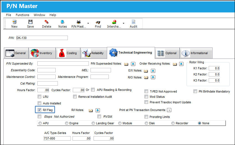Click P/N Superseded Notes blue note button
This screenshot has width=235, height=145.
click(x=133, y=64)
